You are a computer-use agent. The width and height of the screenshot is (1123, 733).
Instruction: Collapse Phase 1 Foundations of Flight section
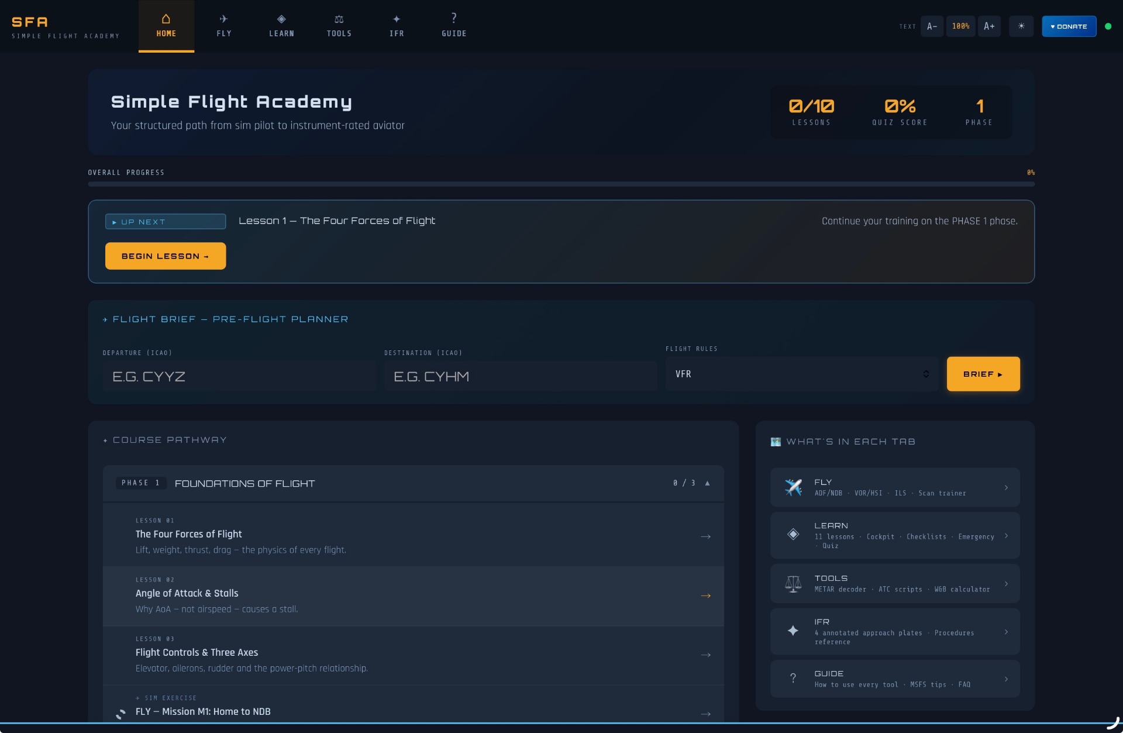(x=414, y=483)
